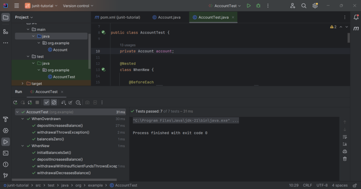Click CRLF line separator in status bar
This screenshot has height=189, width=361.
click(307, 185)
